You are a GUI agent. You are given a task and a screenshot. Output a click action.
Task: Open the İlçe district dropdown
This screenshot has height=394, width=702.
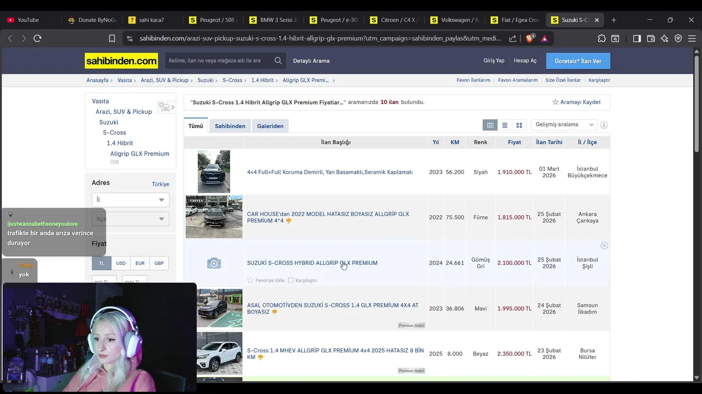click(x=131, y=219)
